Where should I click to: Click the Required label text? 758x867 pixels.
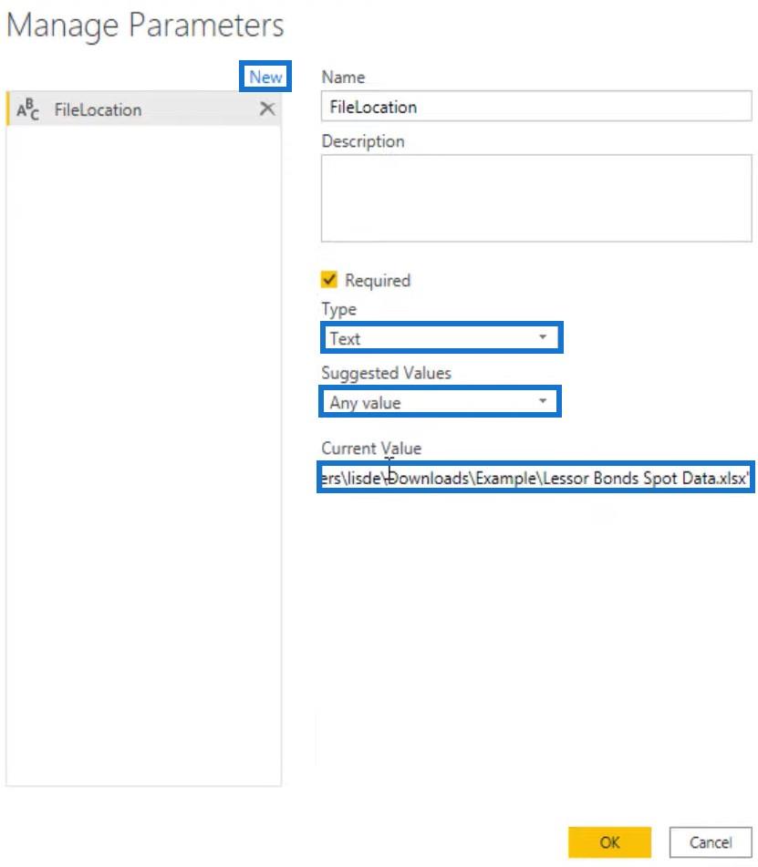click(378, 280)
